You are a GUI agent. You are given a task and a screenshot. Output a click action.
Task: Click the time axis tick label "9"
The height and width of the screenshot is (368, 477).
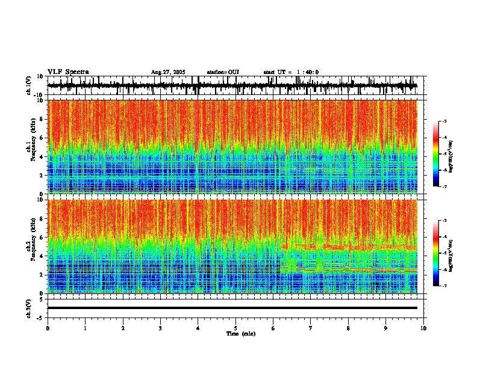pos(385,328)
